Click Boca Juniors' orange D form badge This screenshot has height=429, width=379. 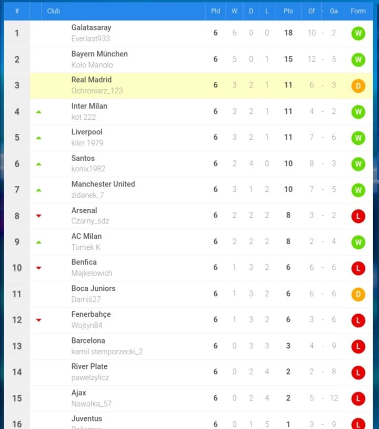coord(358,295)
